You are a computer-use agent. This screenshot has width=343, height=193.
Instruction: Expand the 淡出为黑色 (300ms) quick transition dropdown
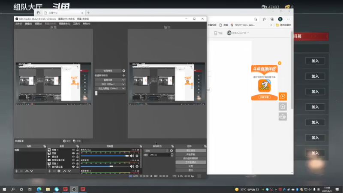pos(123,88)
